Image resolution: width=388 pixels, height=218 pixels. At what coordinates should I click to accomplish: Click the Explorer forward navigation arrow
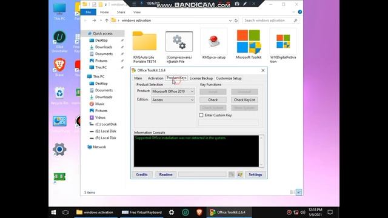tap(95, 21)
